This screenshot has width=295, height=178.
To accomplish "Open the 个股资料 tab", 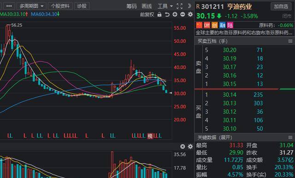I will click(x=60, y=6).
